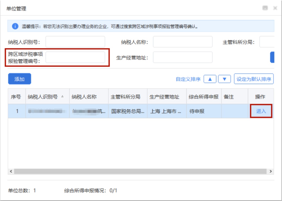Open the 进入 link in row 1

click(x=261, y=111)
